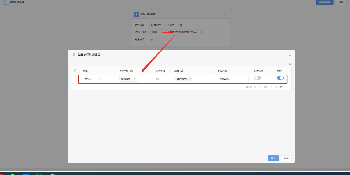Tick the select-all checkbox in table header
Viewport: 350px width, 175px height.
tap(76, 71)
